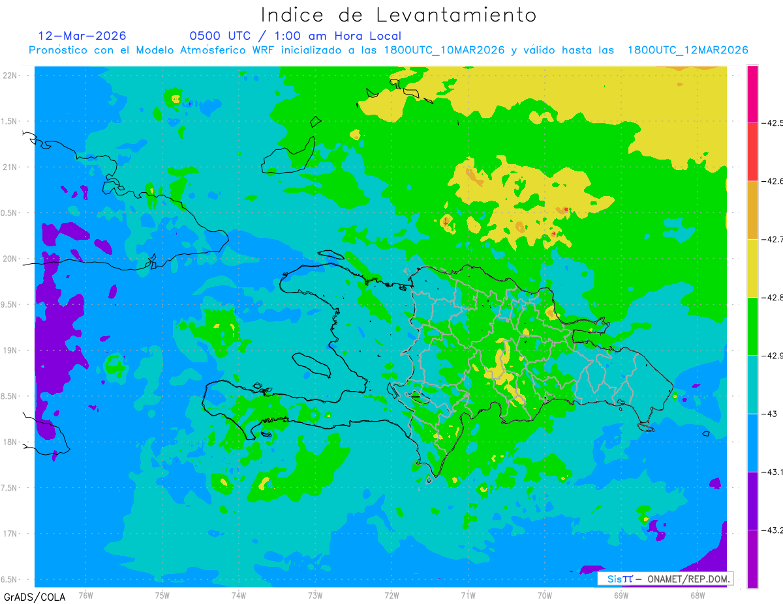This screenshot has width=783, height=604.
Task: Click the colorbar value "-42.9"
Action: pyautogui.click(x=773, y=356)
